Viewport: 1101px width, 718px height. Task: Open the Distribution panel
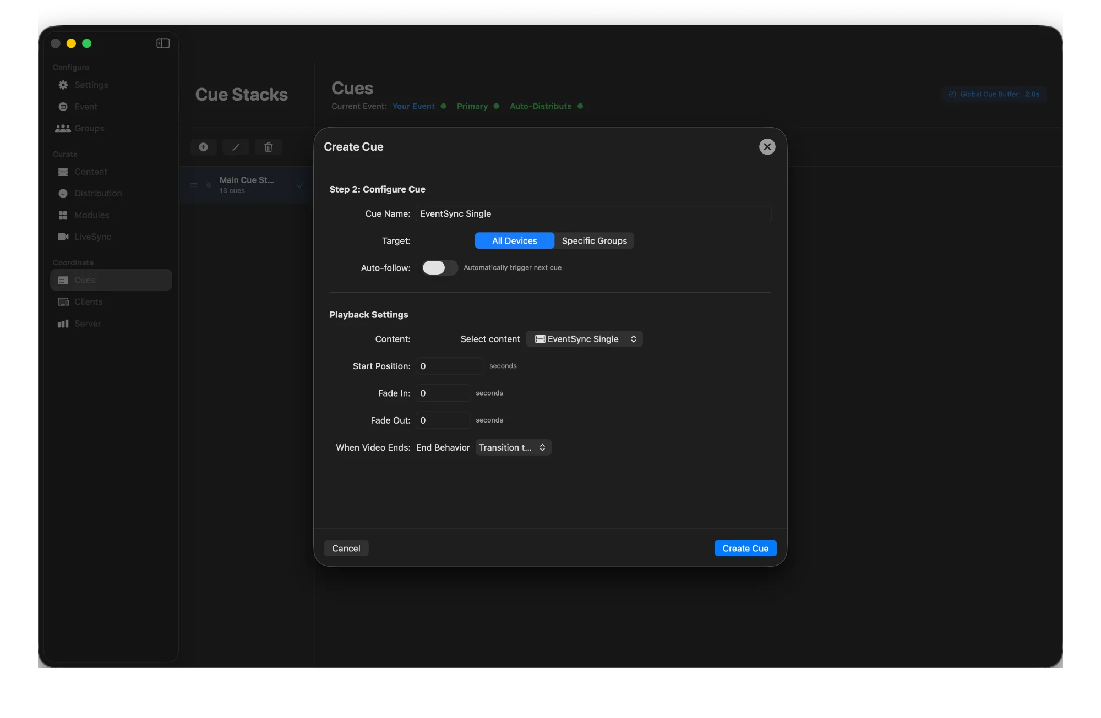[98, 193]
